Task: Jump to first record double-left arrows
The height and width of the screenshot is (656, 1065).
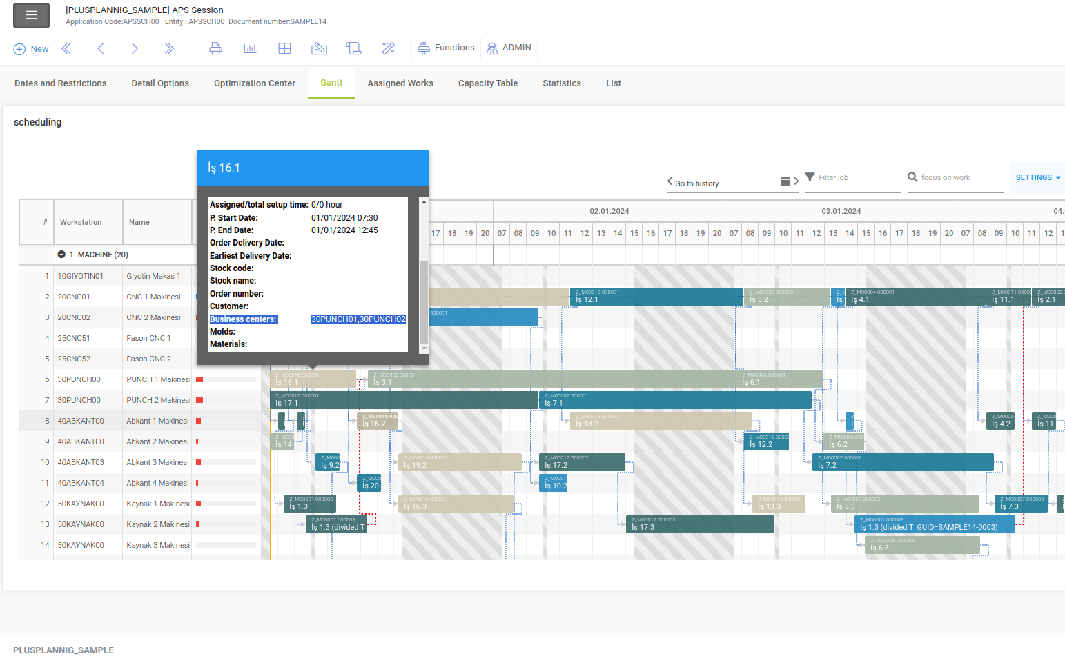Action: (66, 48)
